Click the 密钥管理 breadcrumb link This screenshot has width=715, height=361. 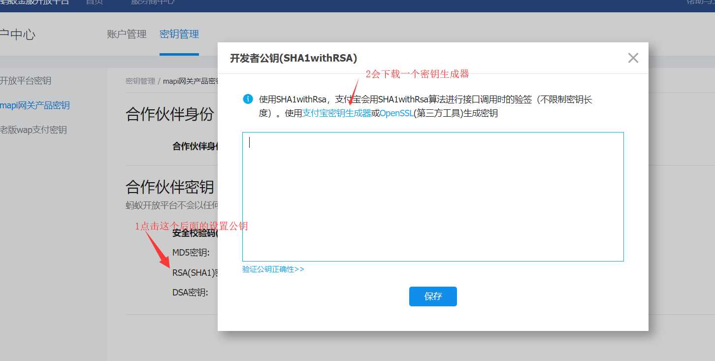pyautogui.click(x=140, y=81)
